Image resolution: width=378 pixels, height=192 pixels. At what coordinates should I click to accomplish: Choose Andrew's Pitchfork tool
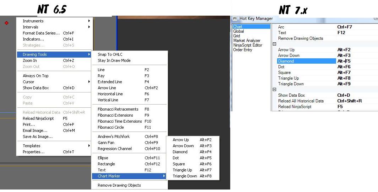coord(130,137)
